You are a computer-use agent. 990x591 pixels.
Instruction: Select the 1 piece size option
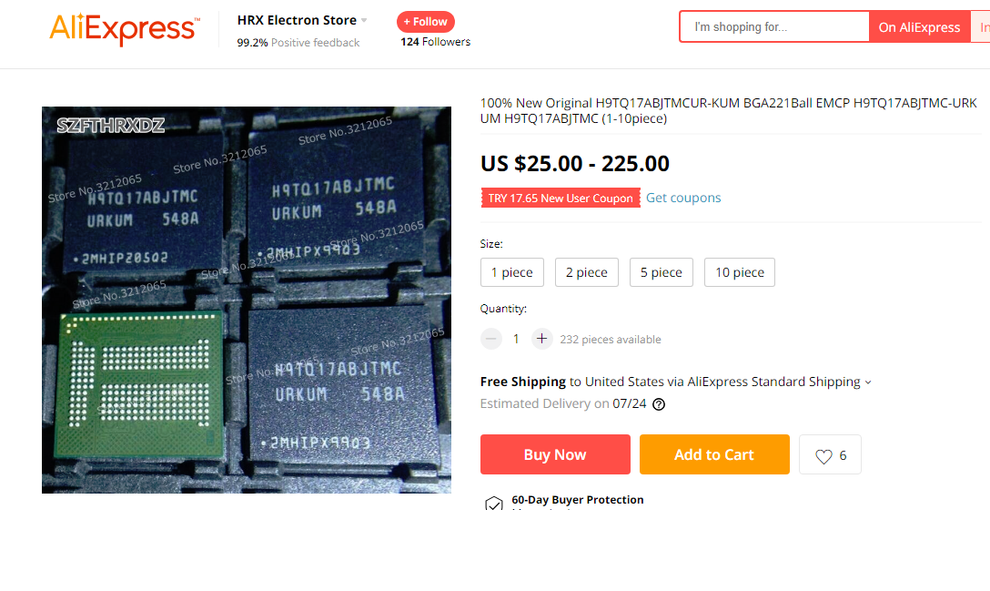[x=512, y=272]
